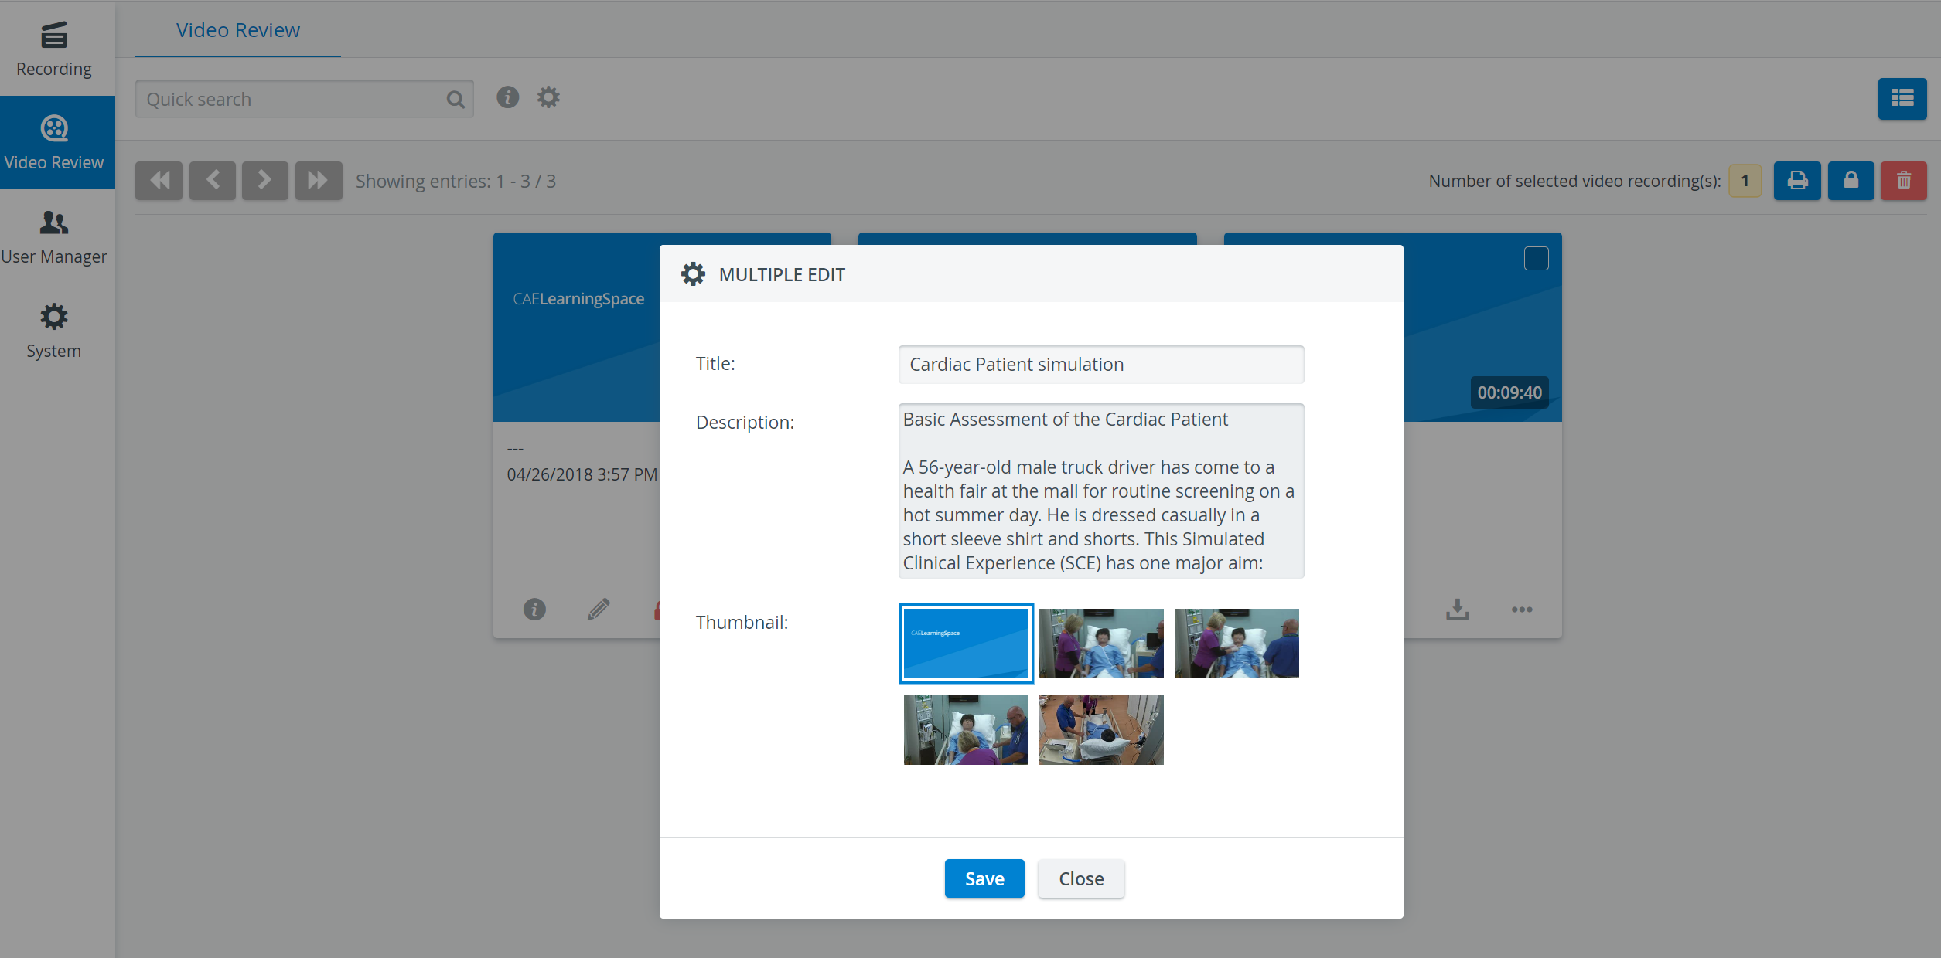Click the gear icon beside search
Image resolution: width=1941 pixels, height=958 pixels.
click(x=548, y=97)
